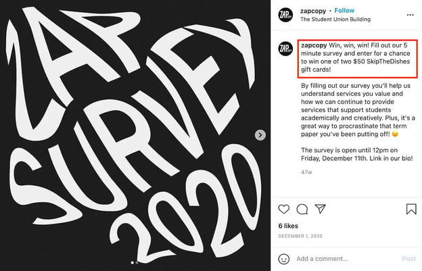Open the ZAP SURVEY 2020 post image

pos(135,135)
